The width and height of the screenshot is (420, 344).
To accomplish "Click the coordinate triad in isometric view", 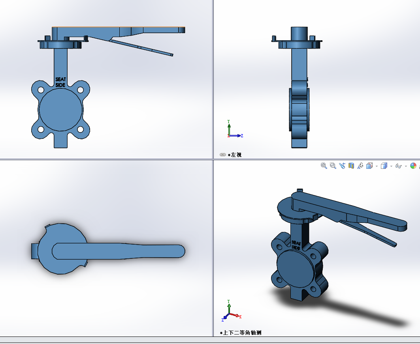I will 231,310.
